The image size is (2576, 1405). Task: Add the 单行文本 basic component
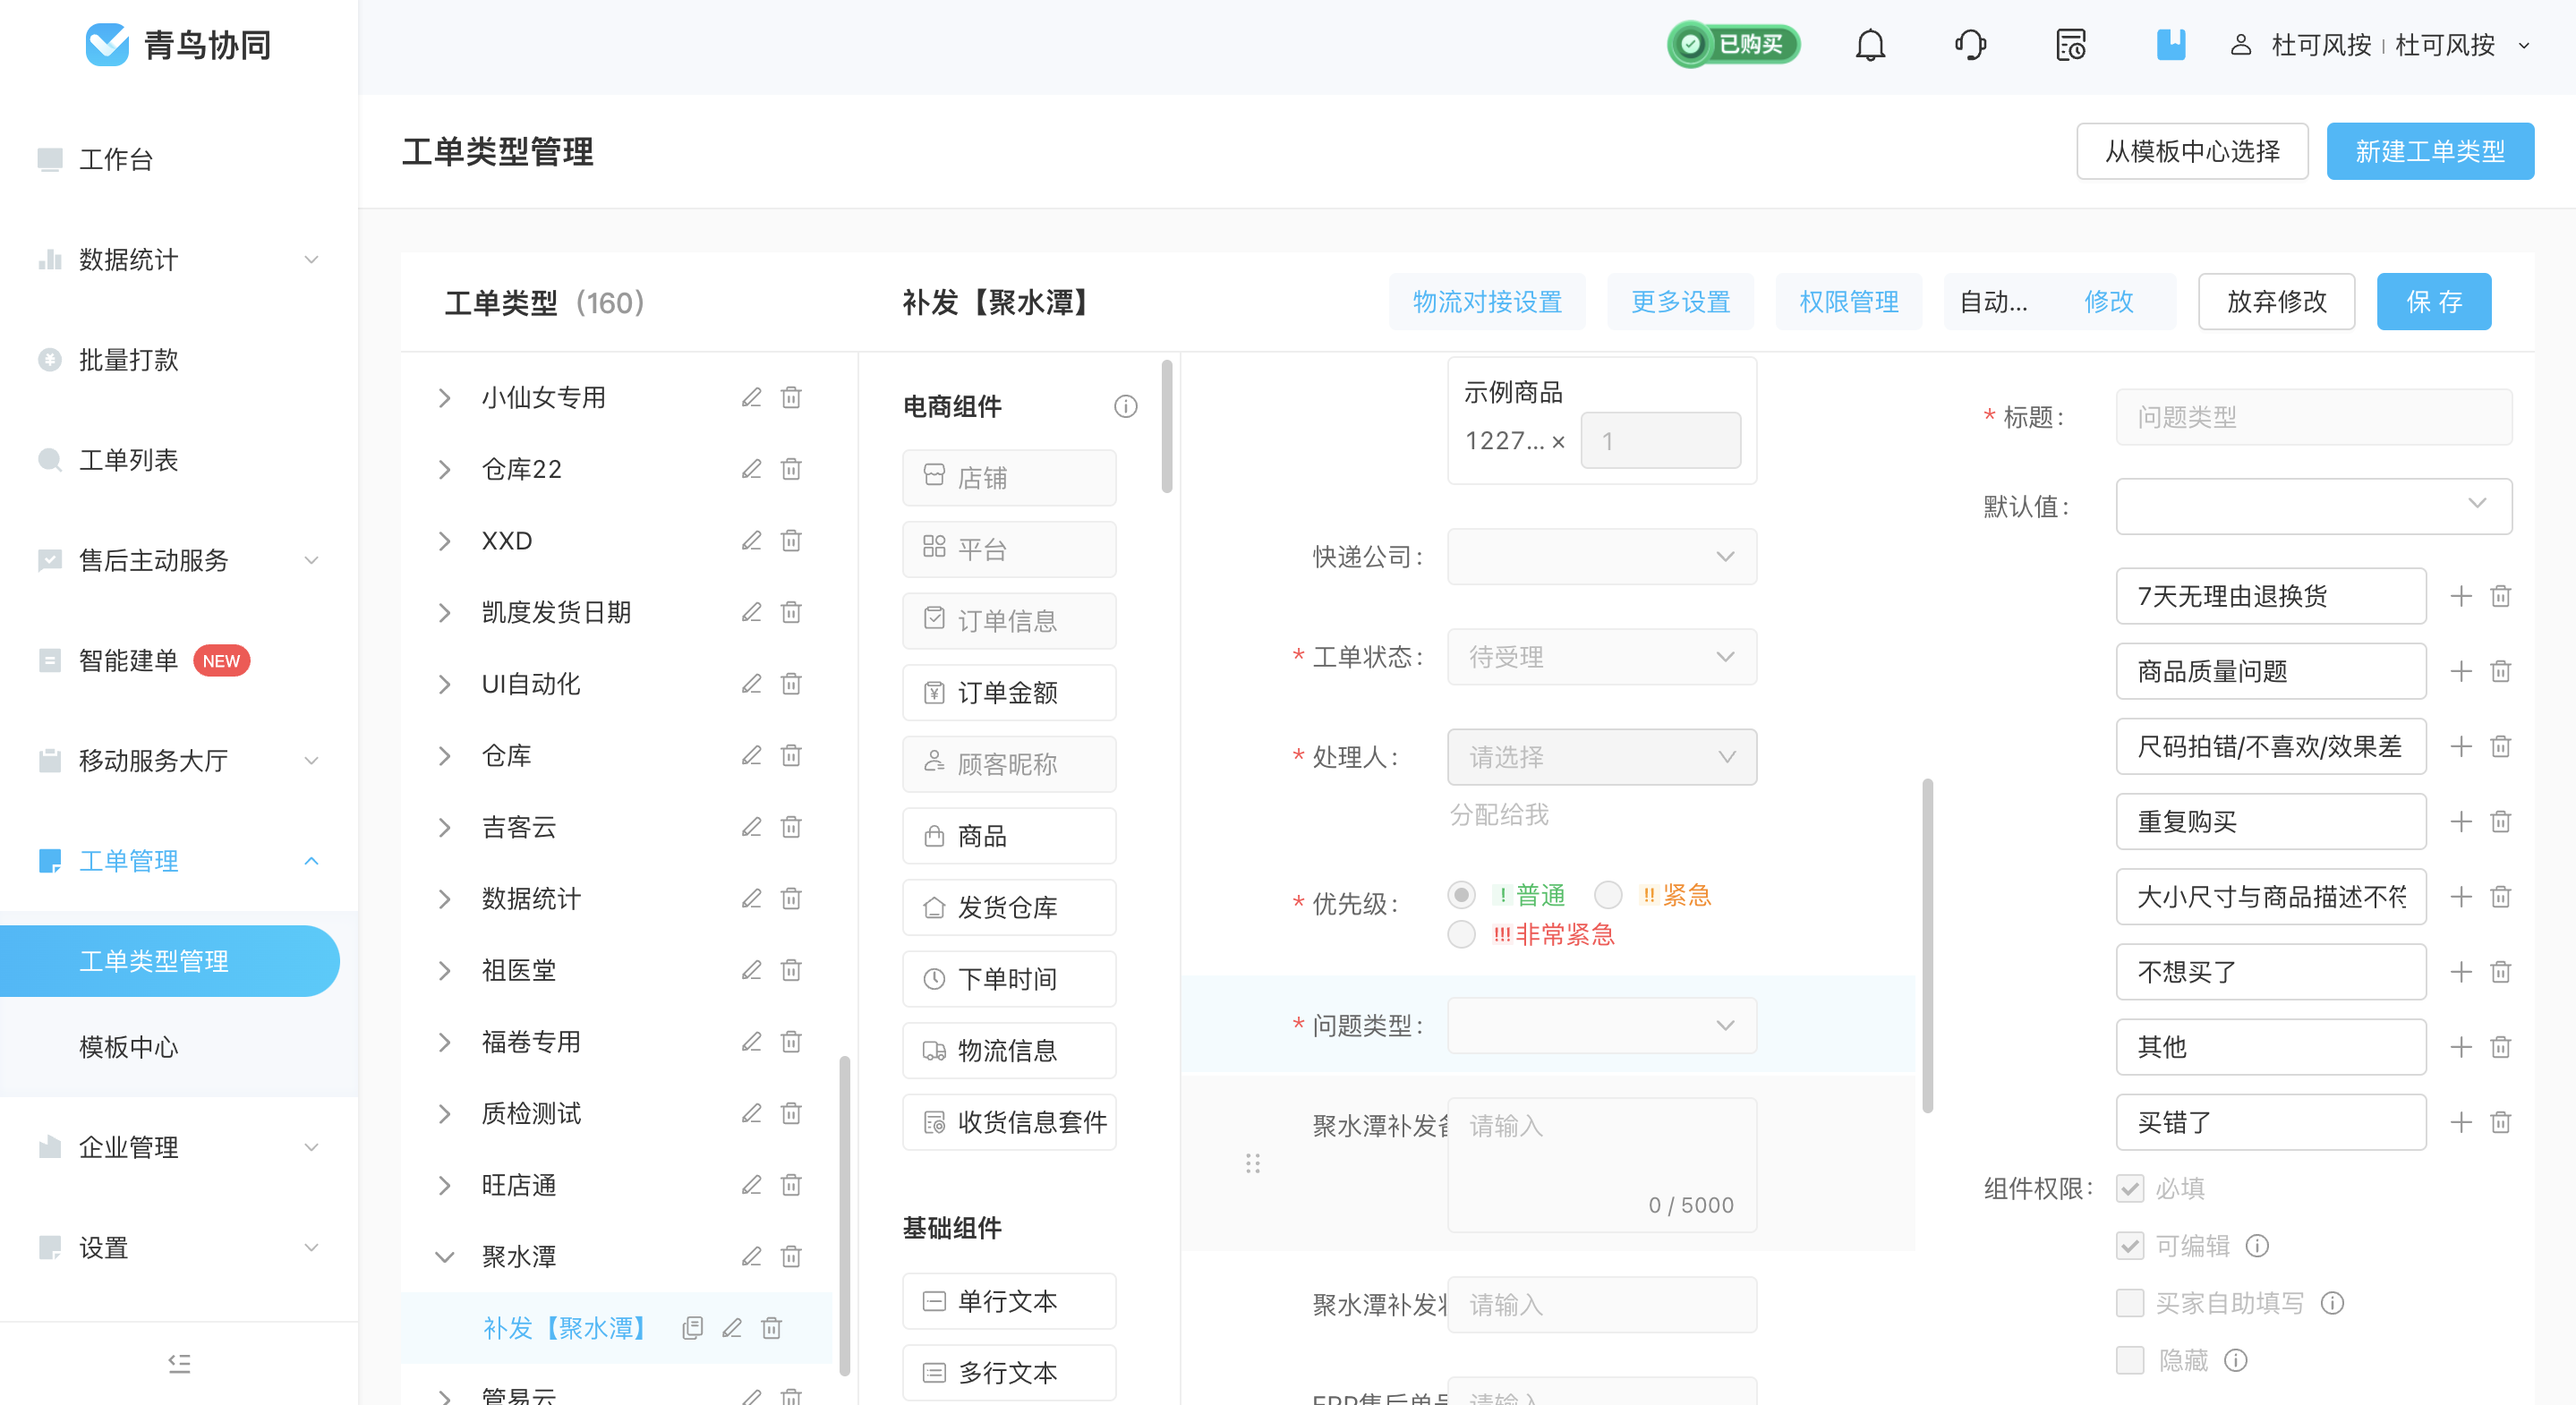coord(1009,1301)
